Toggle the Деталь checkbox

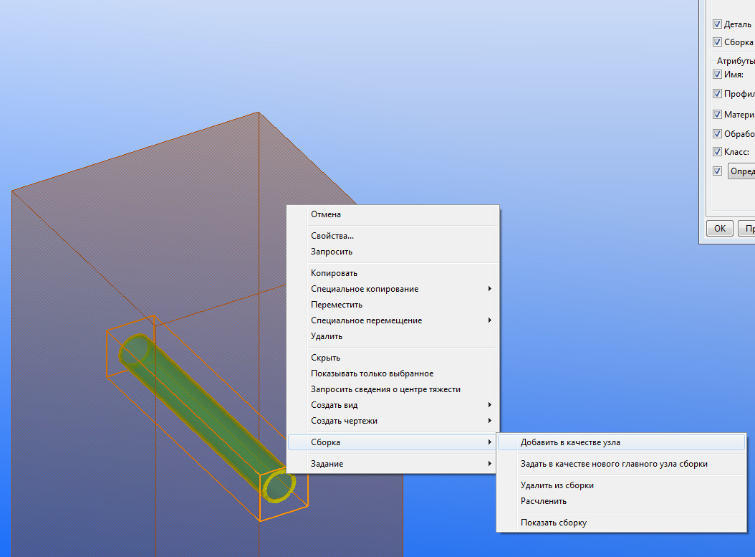point(717,24)
